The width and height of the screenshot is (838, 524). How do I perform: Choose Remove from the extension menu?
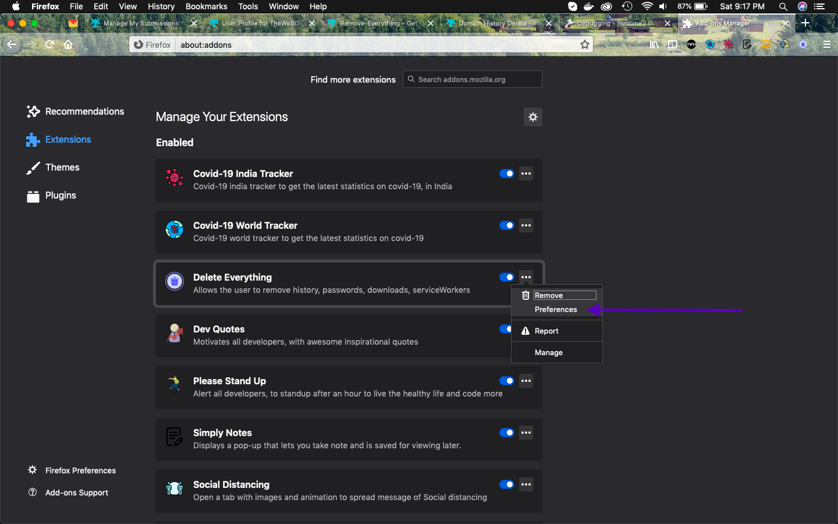(557, 295)
